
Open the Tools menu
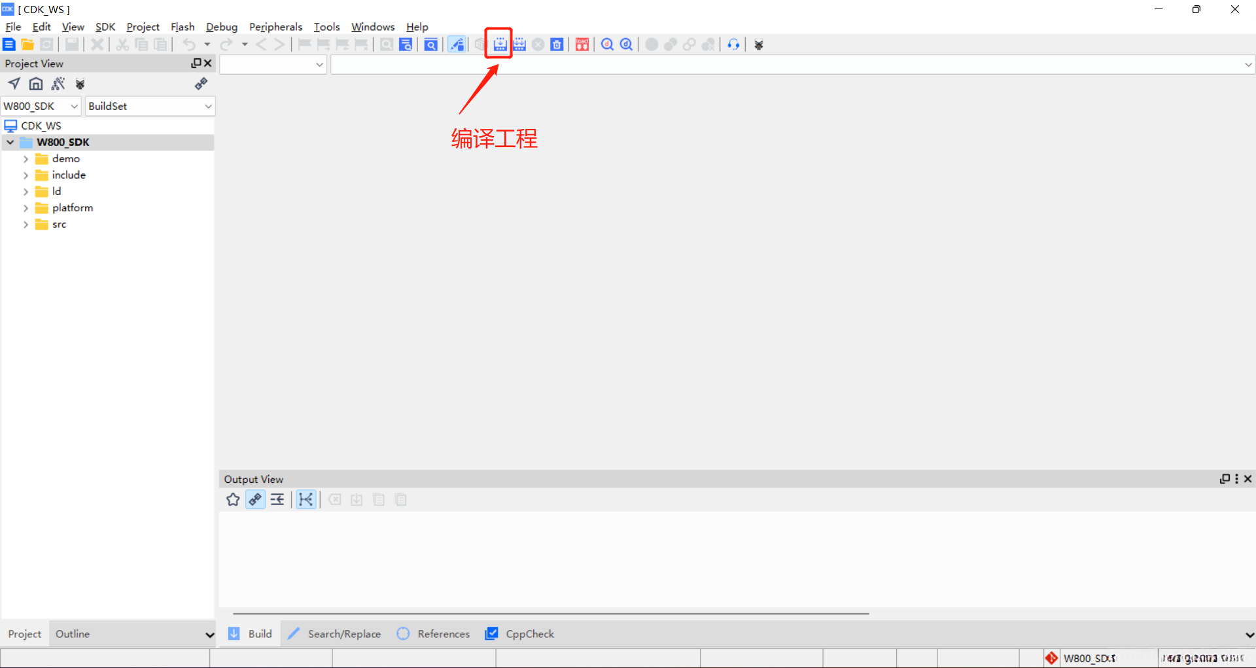(326, 27)
